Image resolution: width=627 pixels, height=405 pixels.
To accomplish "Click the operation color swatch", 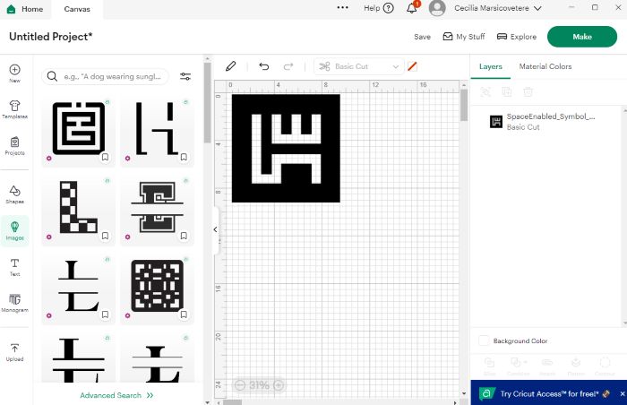I will (x=412, y=66).
